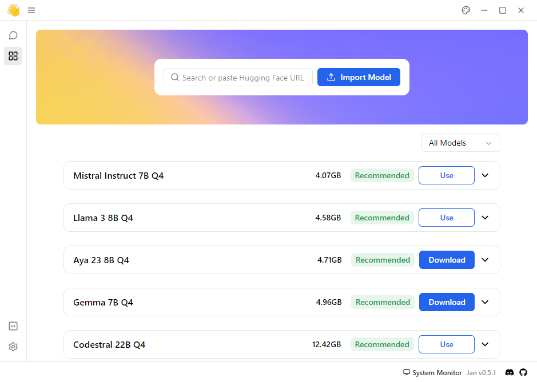
Task: Open System Monitor in status bar
Action: 432,372
